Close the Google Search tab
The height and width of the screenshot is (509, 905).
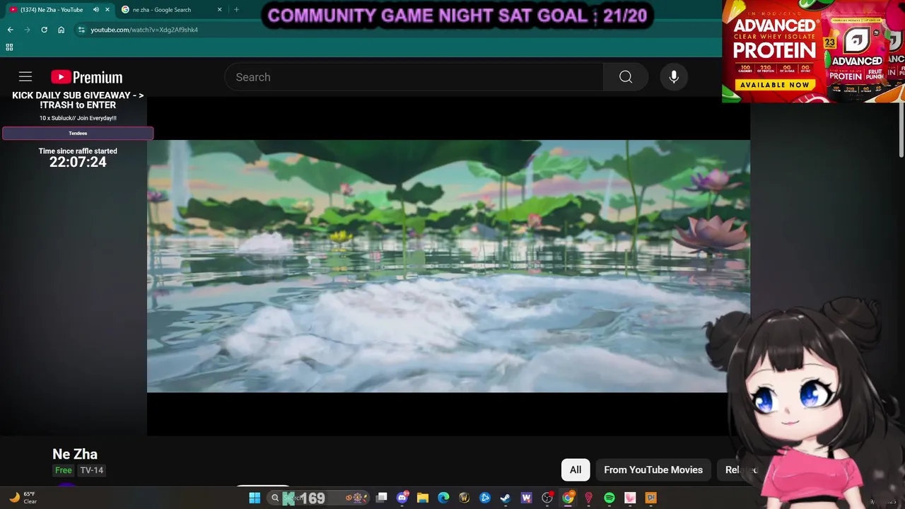[x=219, y=10]
